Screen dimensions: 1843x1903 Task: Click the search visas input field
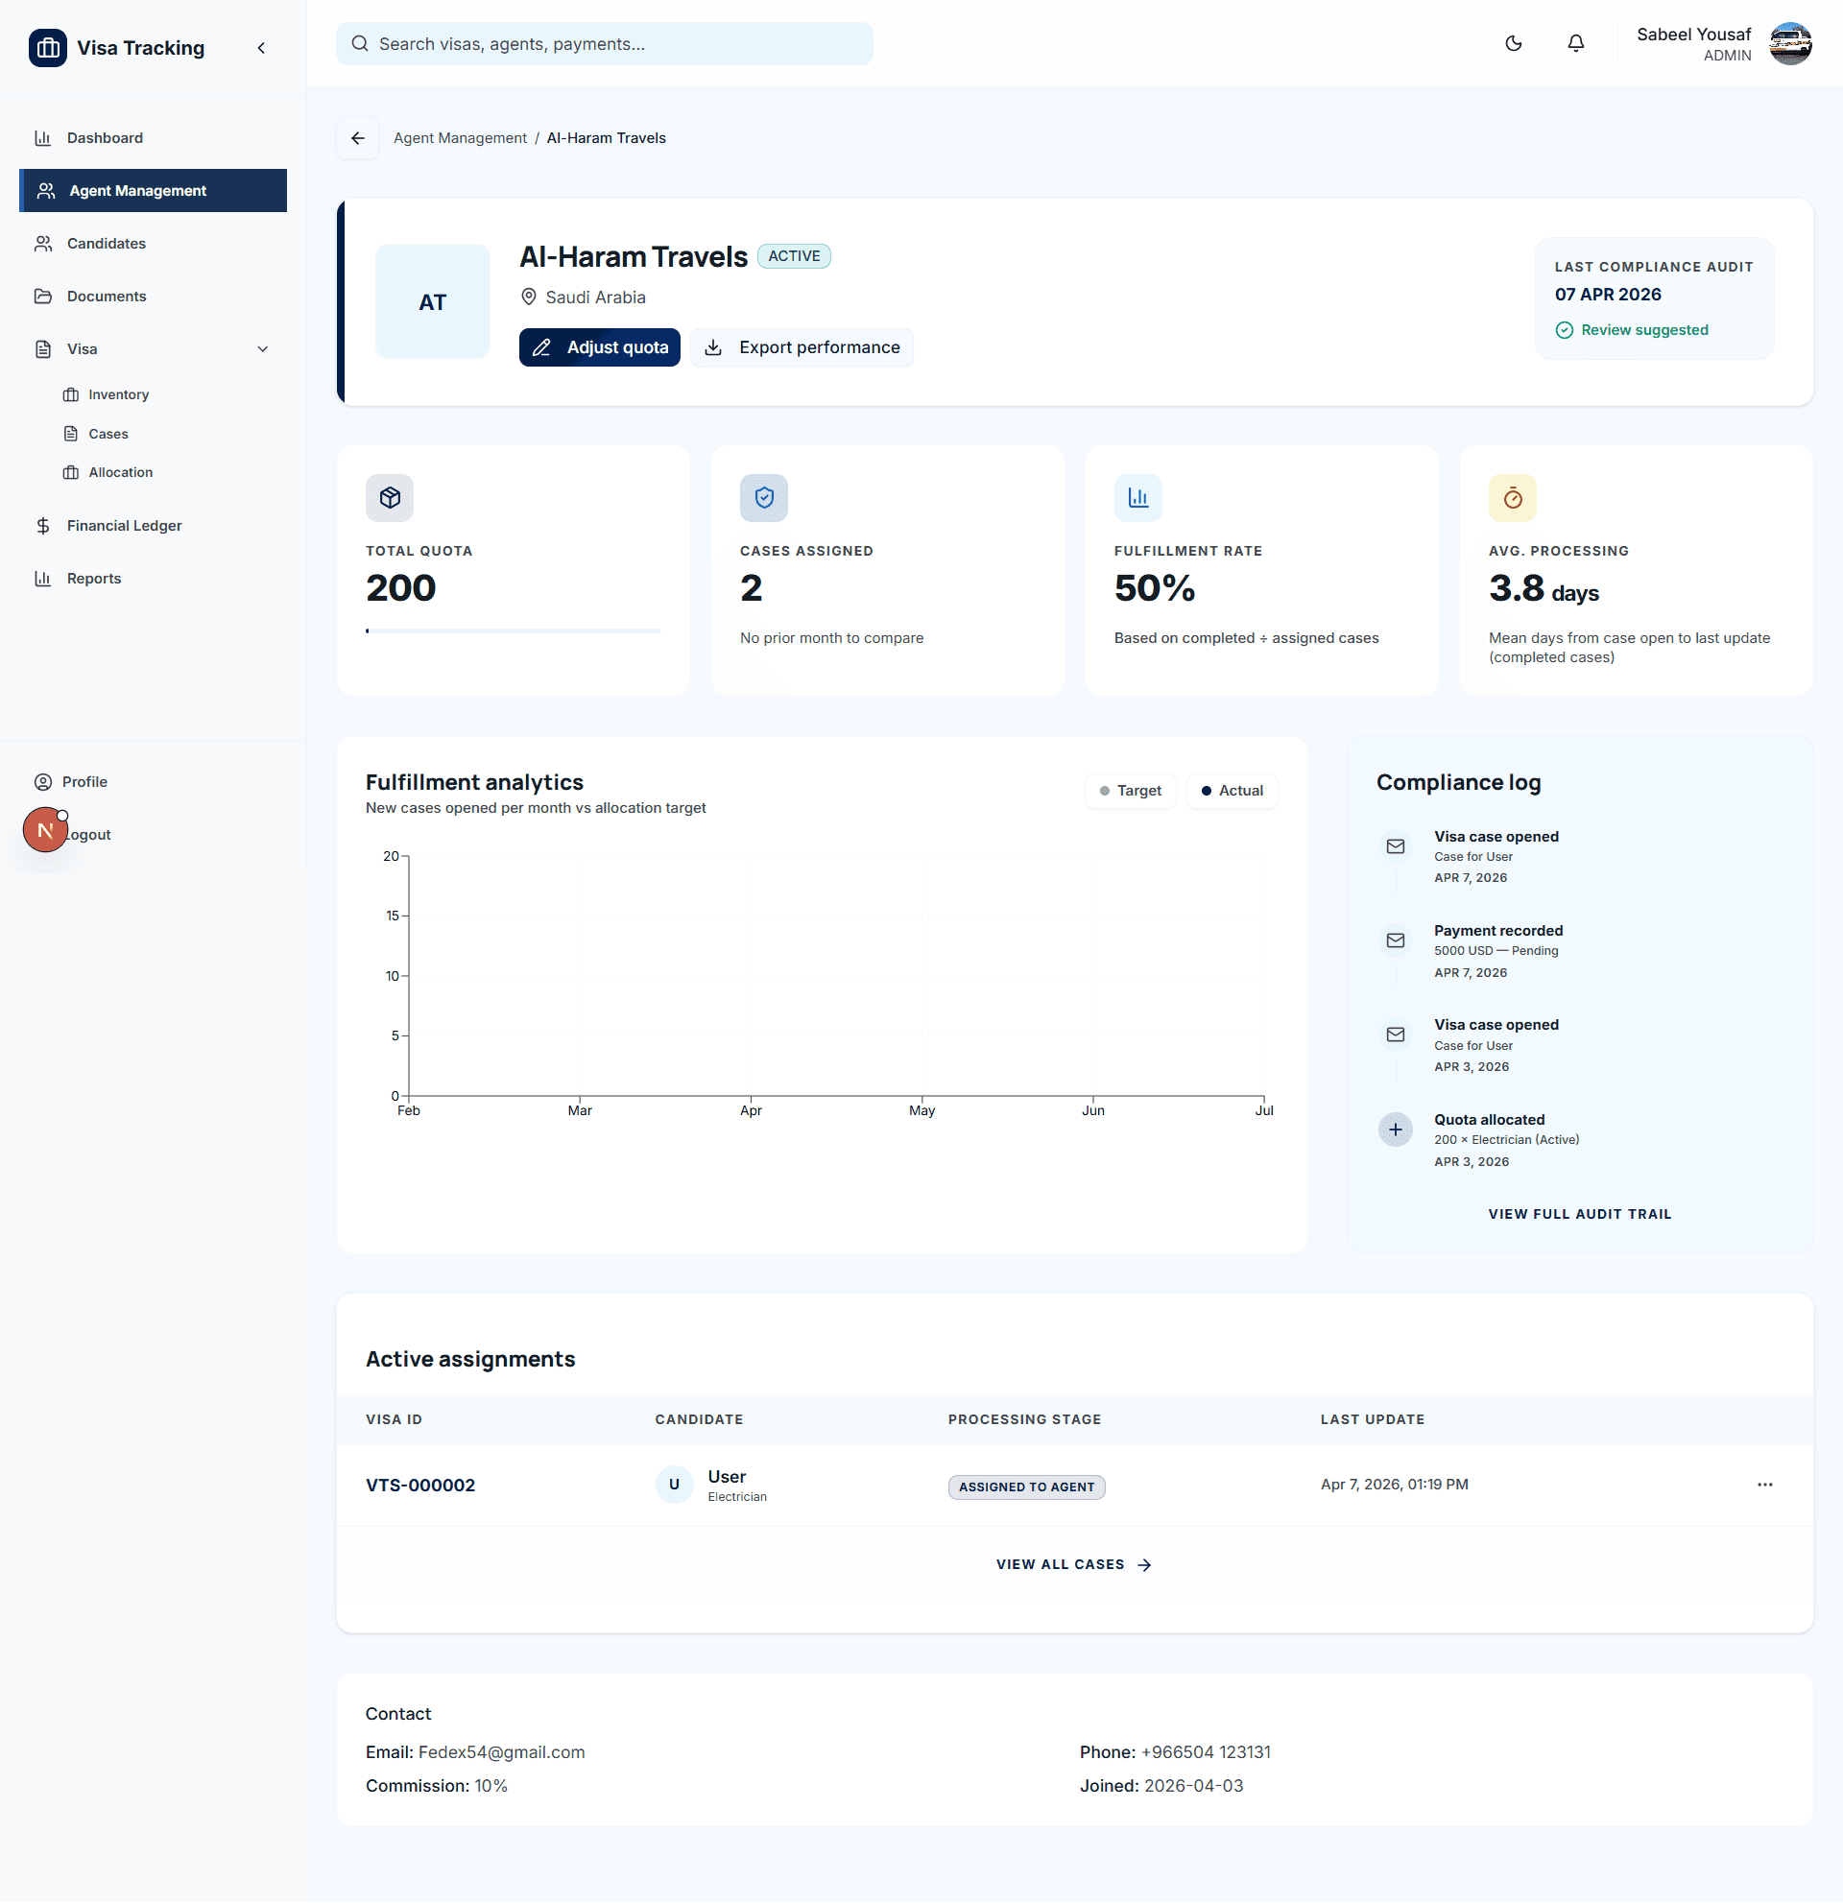coord(604,44)
